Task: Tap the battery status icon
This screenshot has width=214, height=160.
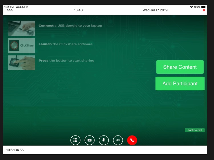Action: 203,7
